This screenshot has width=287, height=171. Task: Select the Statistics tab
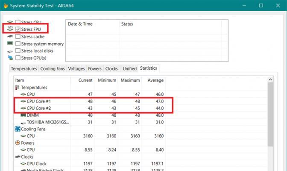click(x=149, y=68)
